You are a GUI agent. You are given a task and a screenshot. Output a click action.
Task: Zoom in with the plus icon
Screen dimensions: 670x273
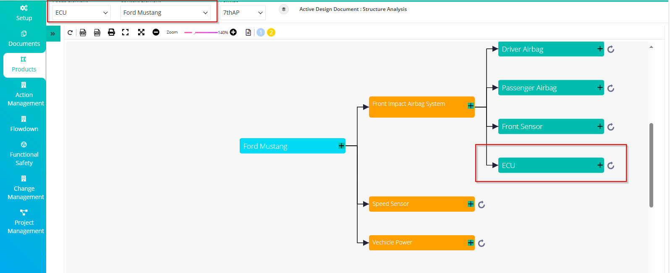[233, 32]
